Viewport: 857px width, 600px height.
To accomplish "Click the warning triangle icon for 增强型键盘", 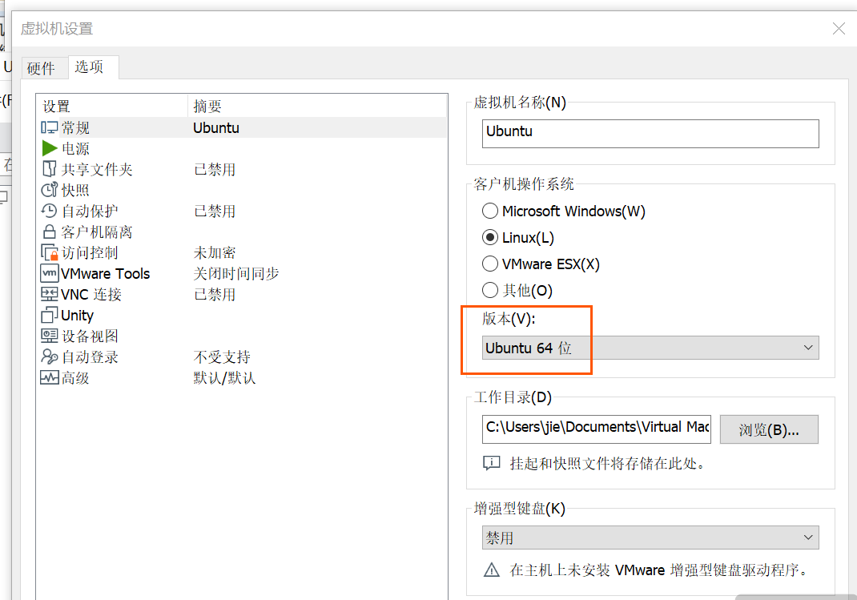I will pos(491,570).
